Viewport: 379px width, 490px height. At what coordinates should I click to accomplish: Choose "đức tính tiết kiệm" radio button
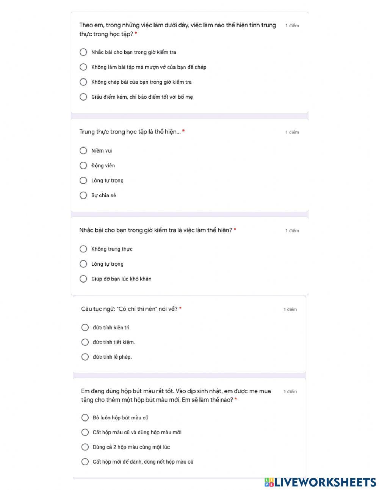pos(85,342)
